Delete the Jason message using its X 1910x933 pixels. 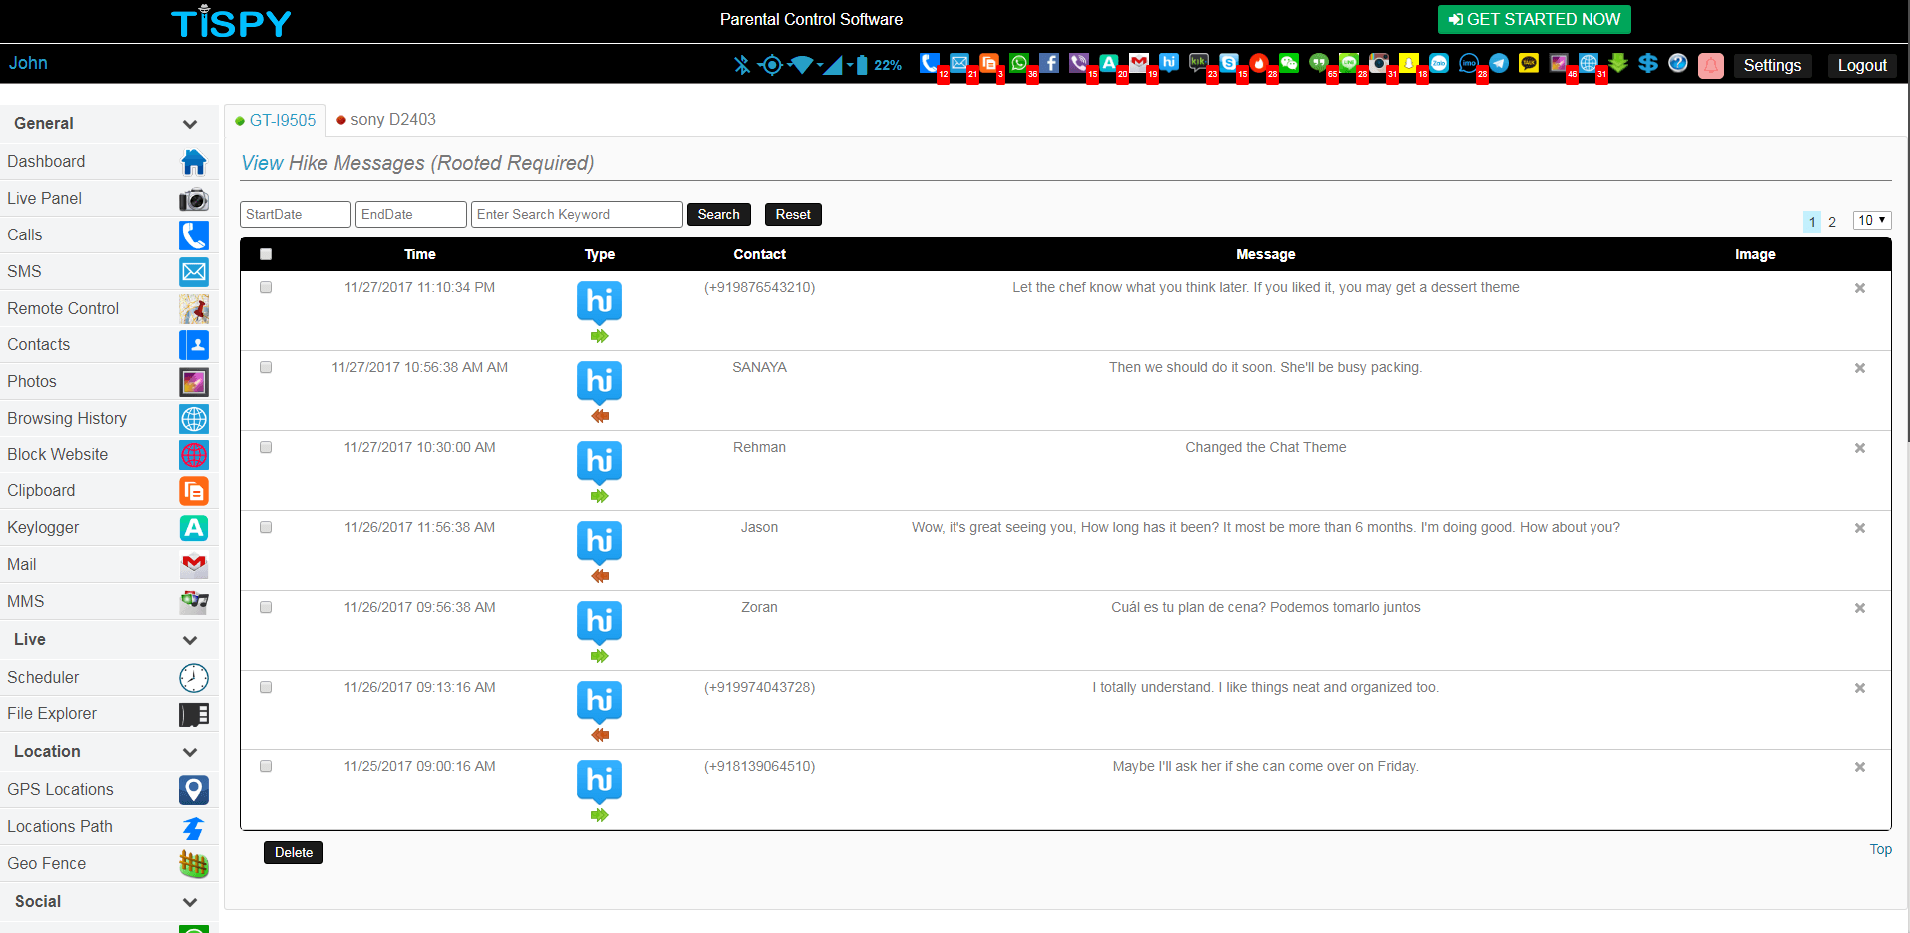1860,528
